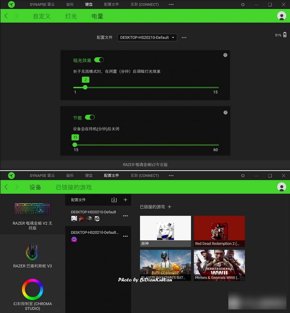Open 互联 (CONNECT) tab in power settings window
The image size is (290, 313).
(x=145, y=4)
